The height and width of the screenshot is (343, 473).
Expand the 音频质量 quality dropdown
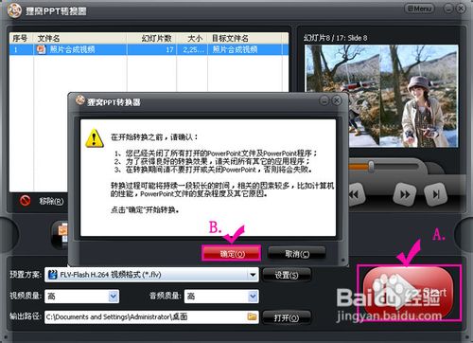click(253, 297)
